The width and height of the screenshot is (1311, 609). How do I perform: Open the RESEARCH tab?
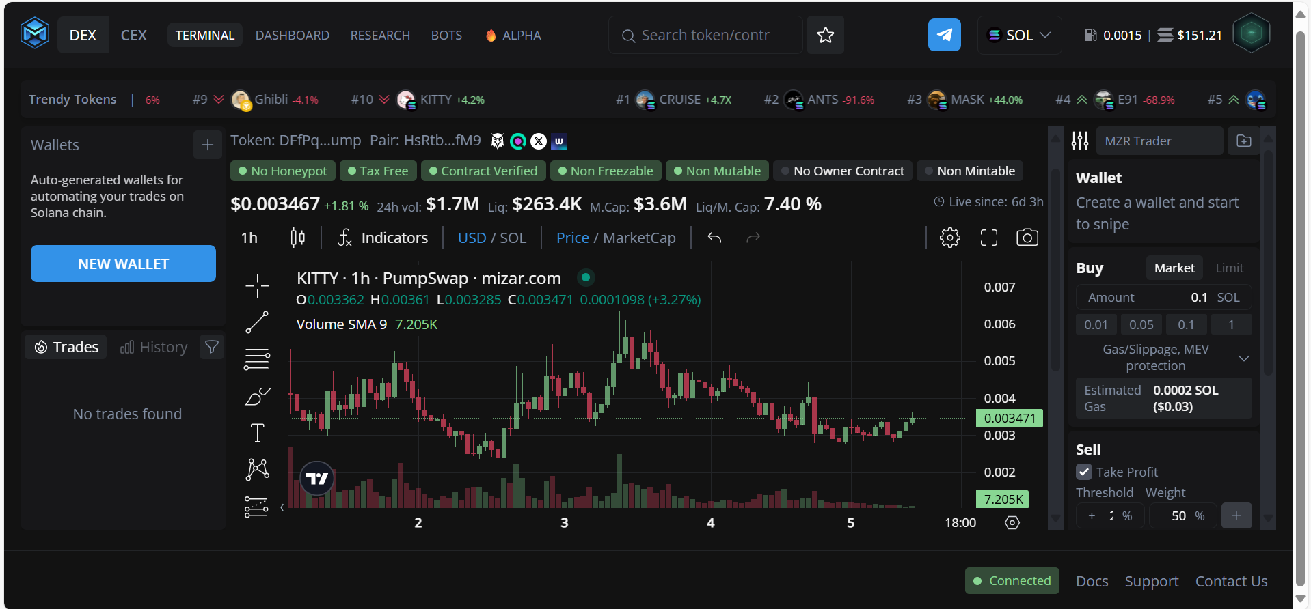[380, 35]
